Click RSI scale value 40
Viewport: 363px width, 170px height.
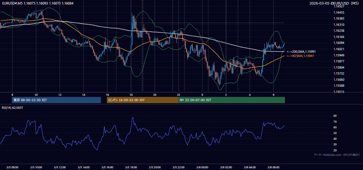coord(335,139)
